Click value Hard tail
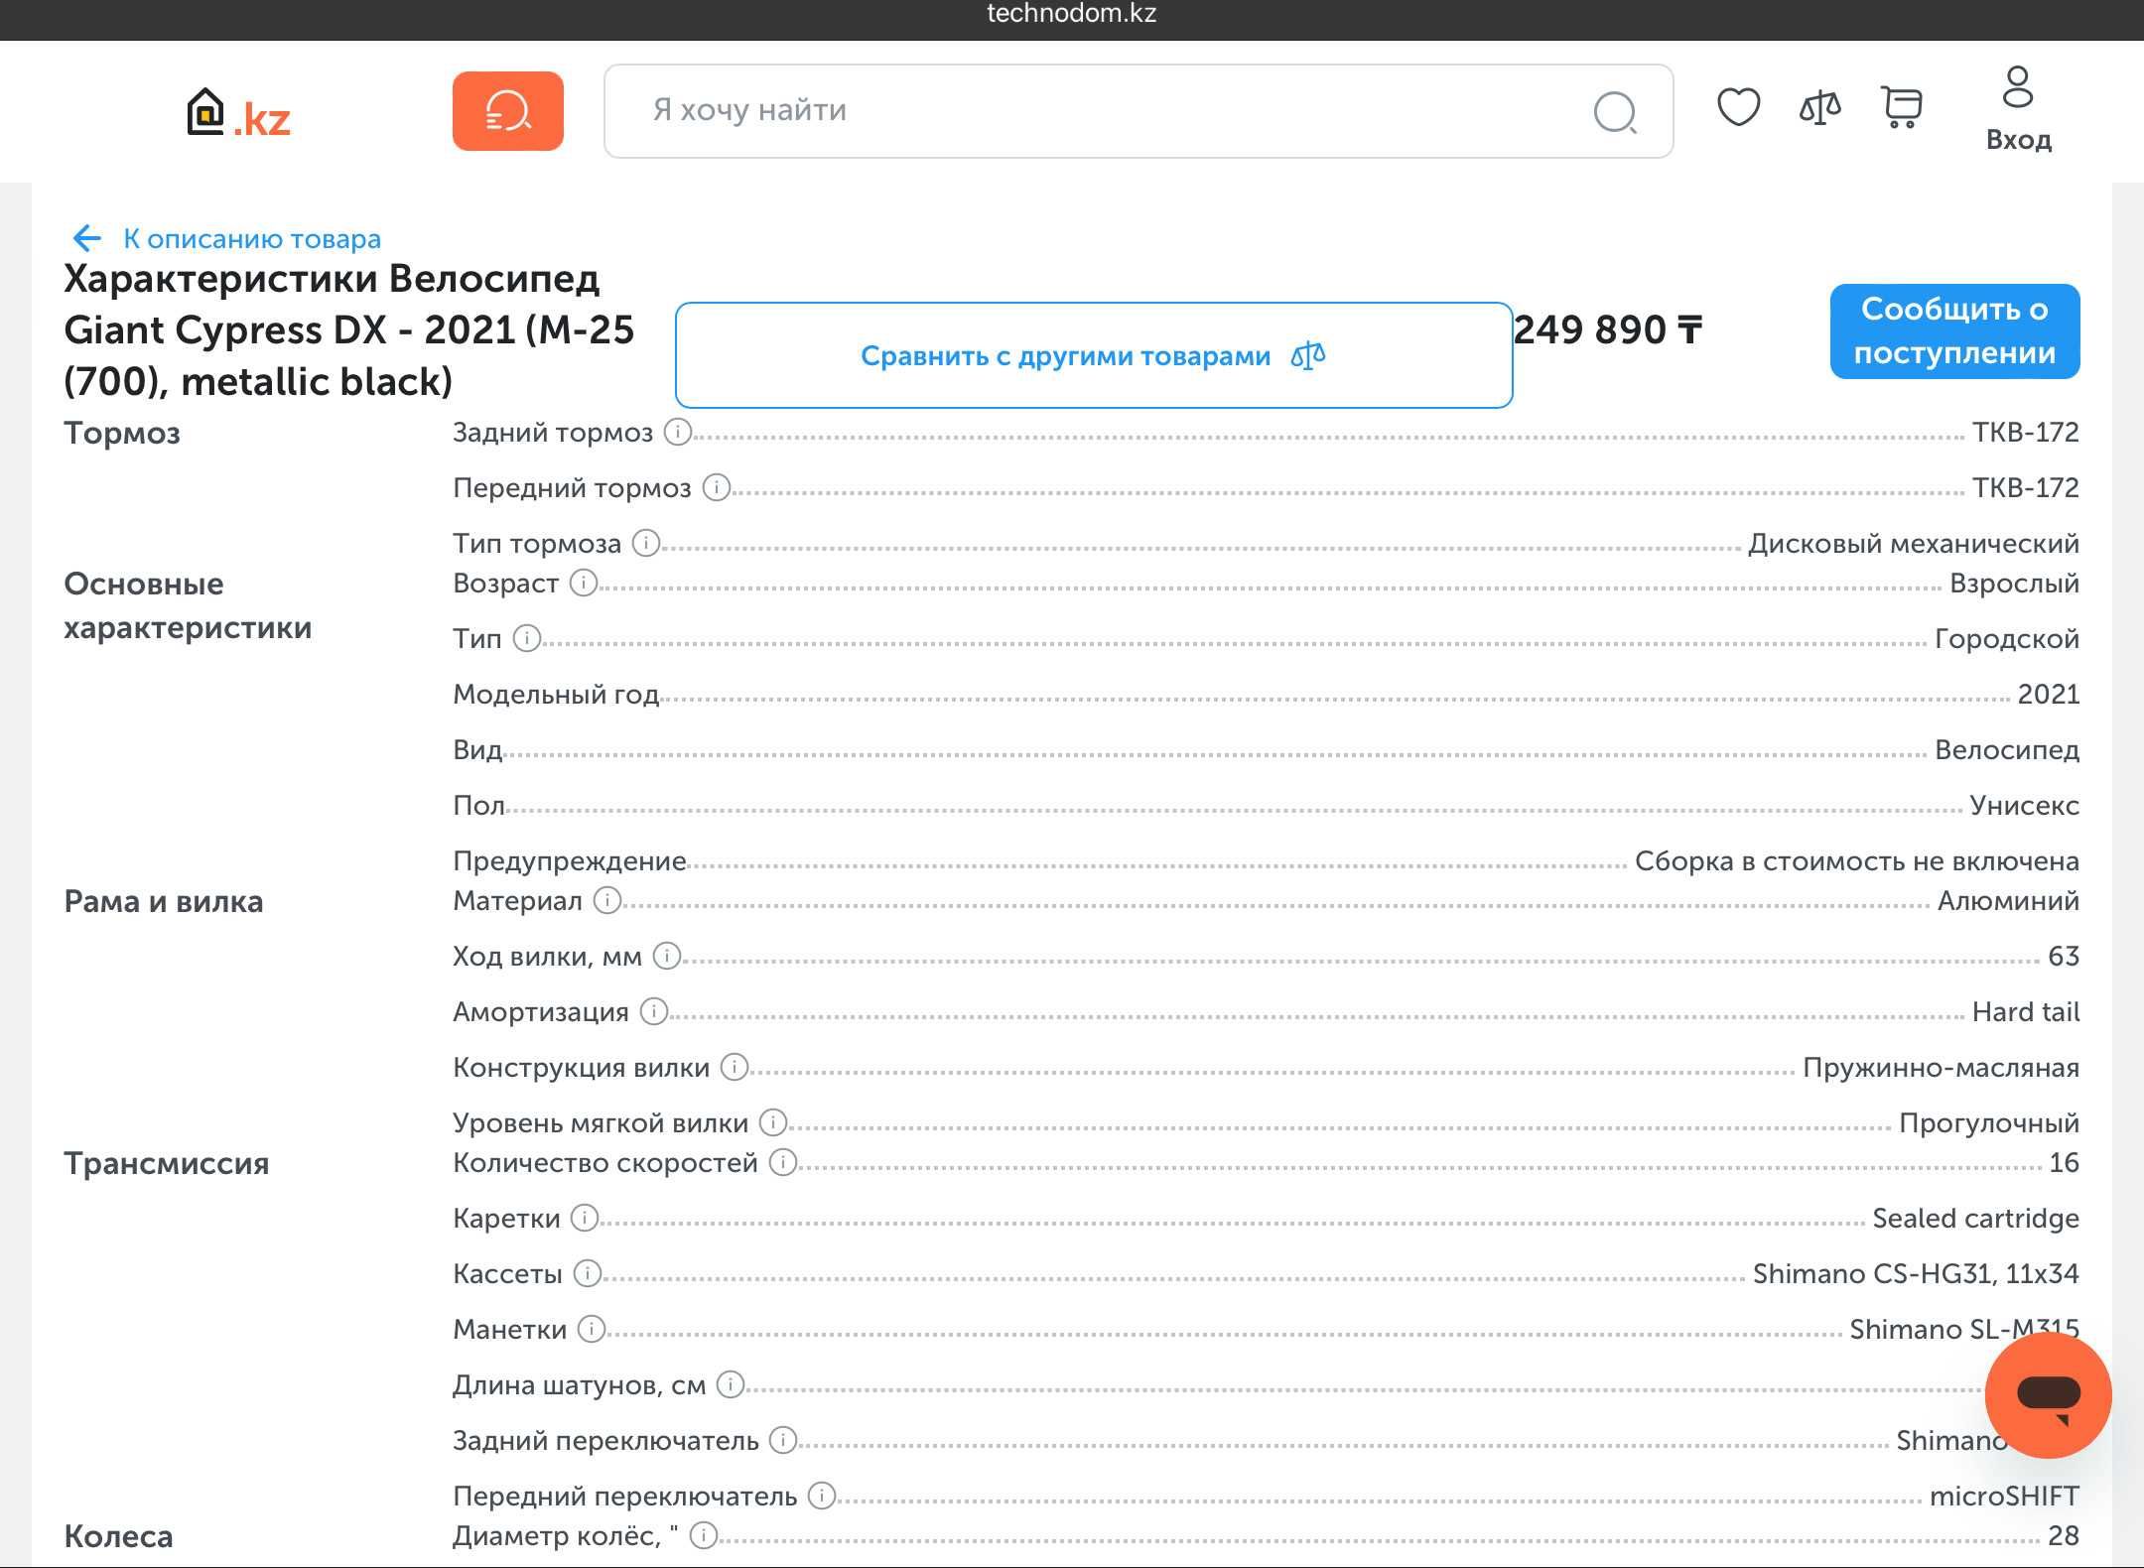 (x=2025, y=1011)
